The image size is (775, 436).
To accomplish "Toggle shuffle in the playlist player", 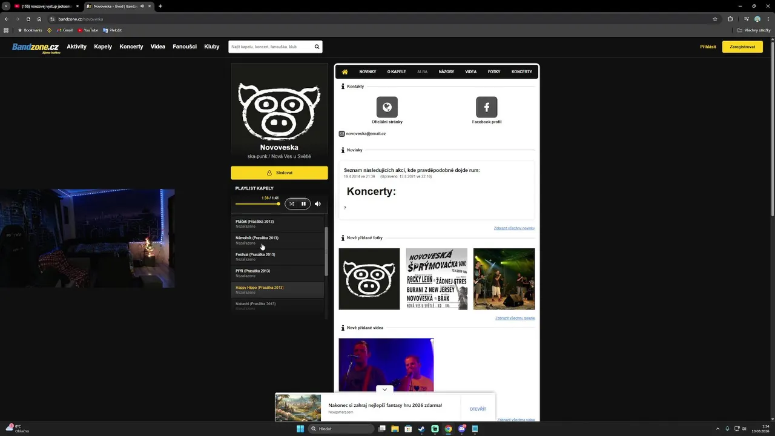I will 291,204.
